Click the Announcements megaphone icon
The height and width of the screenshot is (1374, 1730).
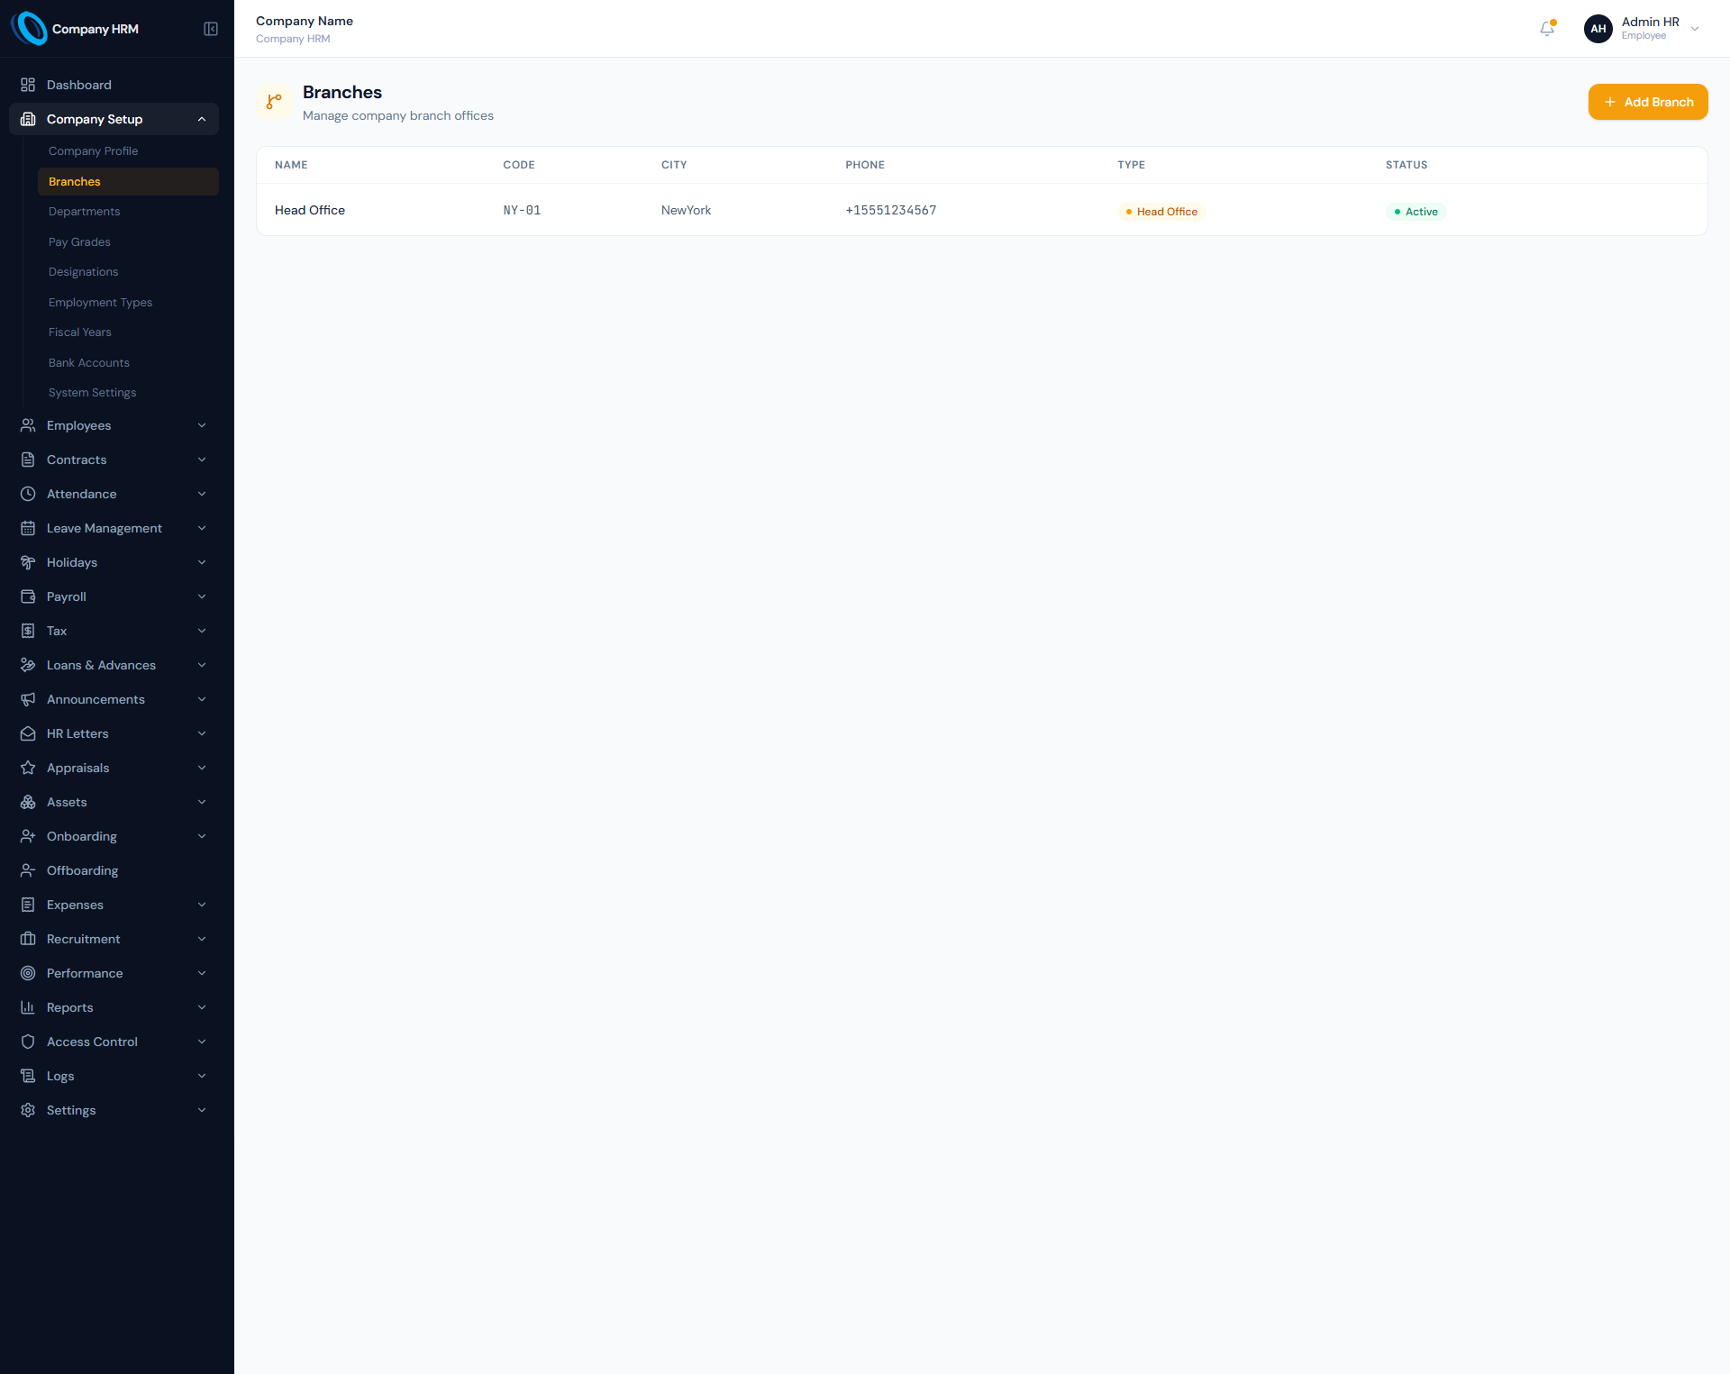28,699
